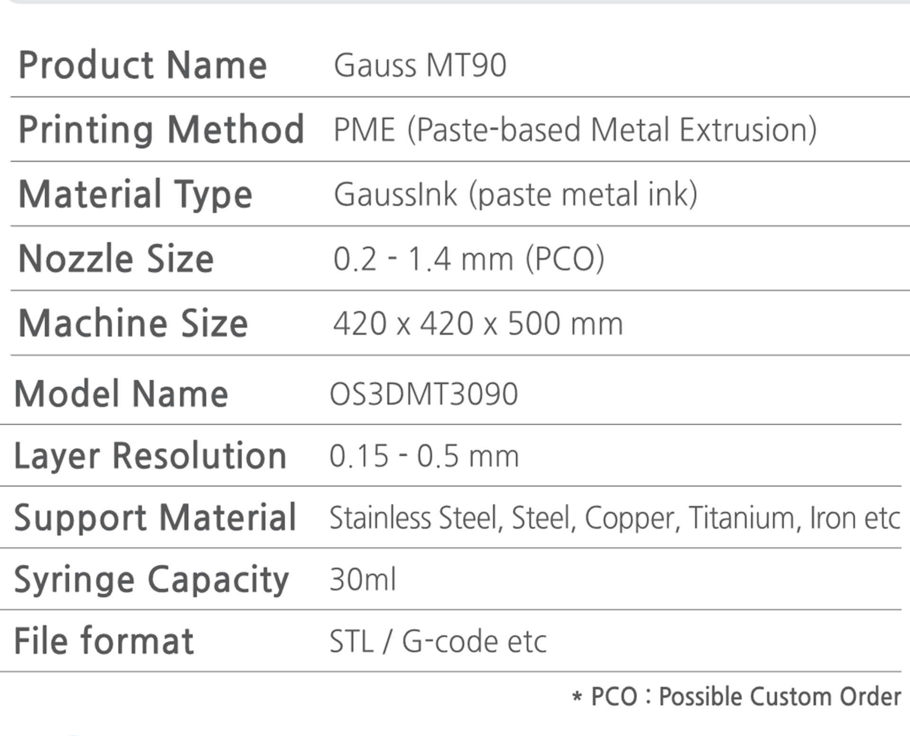
Task: Select GaussInk (paste metal ink) value
Action: pyautogui.click(x=516, y=195)
